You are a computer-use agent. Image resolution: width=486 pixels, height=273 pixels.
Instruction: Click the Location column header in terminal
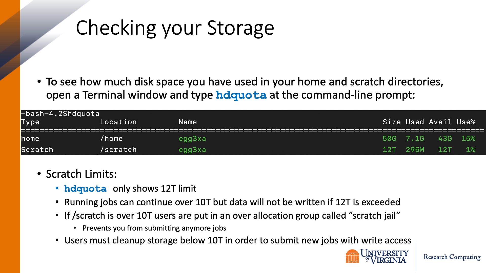point(118,122)
